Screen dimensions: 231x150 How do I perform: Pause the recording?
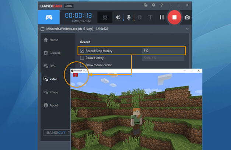pyautogui.click(x=162, y=17)
